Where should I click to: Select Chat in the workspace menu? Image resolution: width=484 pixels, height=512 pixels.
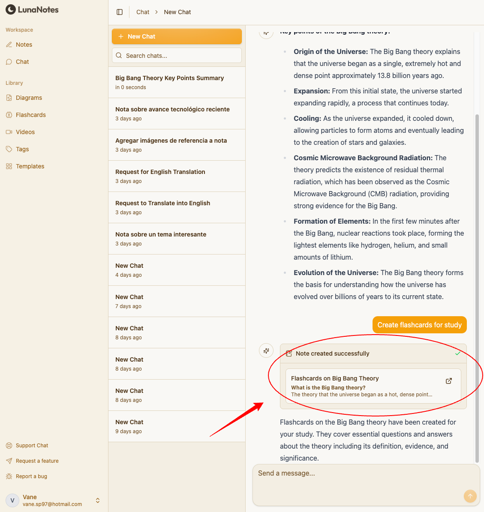pyautogui.click(x=22, y=62)
